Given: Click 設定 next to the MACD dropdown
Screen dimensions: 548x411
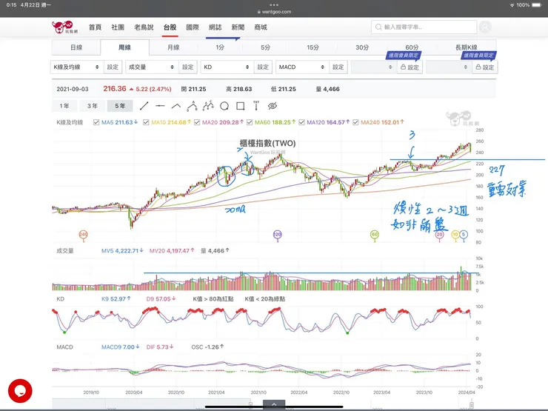Looking at the screenshot, I should (x=338, y=67).
